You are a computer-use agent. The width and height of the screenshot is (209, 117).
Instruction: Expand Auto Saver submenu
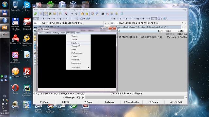point(78,68)
